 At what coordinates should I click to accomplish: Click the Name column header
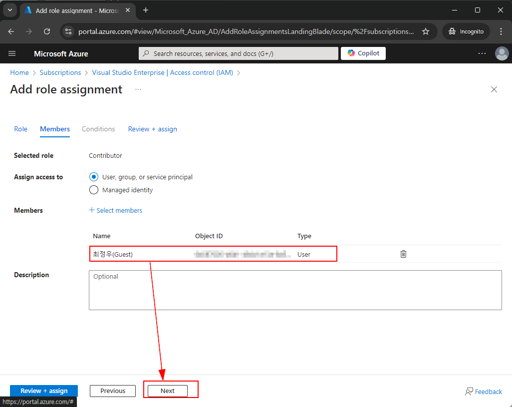point(101,236)
